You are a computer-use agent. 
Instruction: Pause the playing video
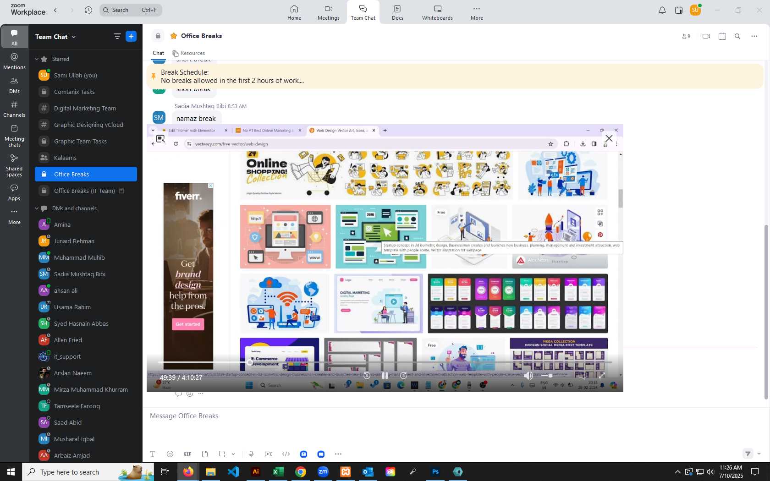click(x=385, y=376)
